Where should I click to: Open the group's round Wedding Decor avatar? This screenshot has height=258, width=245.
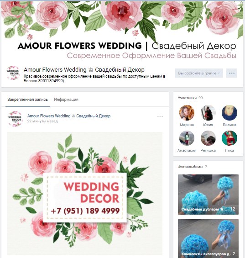tap(13, 73)
